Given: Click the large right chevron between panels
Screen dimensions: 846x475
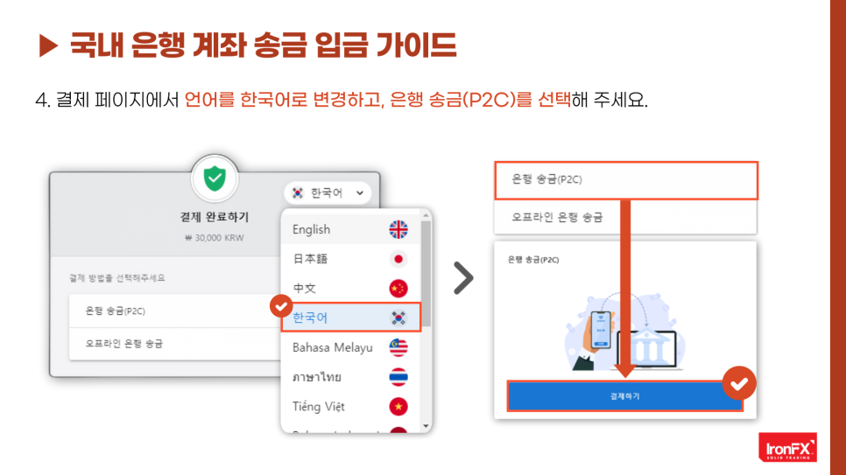Looking at the screenshot, I should click(463, 278).
